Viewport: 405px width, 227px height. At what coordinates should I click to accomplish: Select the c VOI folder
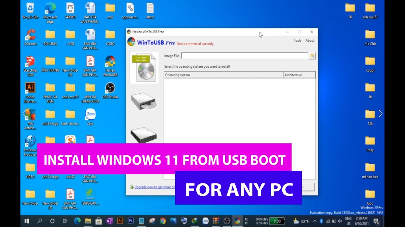point(70,37)
